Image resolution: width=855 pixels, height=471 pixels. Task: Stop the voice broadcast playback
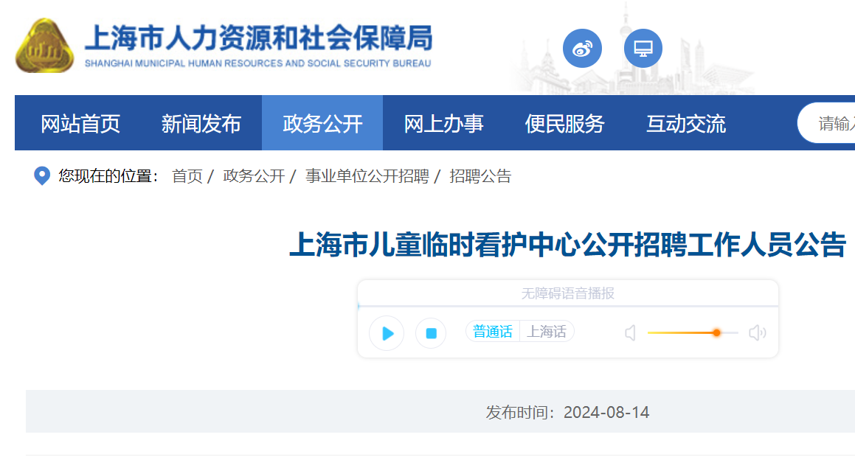(431, 333)
